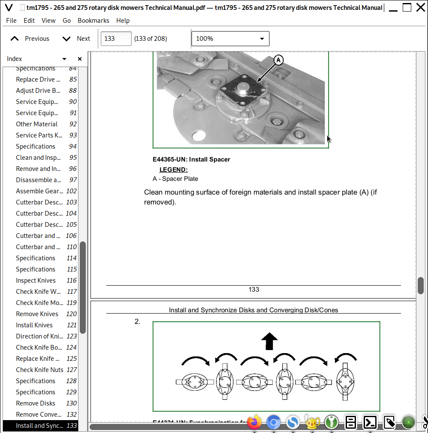The image size is (428, 433).
Task: Close the Index sidebar
Action: (x=80, y=59)
